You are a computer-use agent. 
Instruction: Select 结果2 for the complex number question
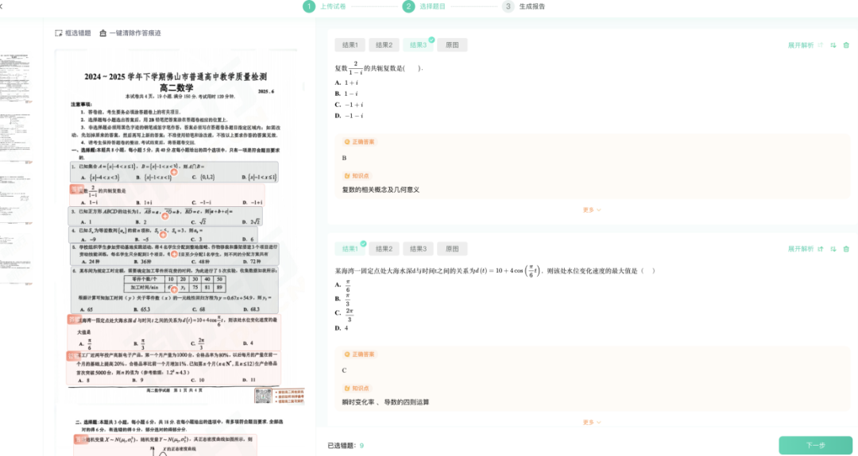pyautogui.click(x=384, y=45)
